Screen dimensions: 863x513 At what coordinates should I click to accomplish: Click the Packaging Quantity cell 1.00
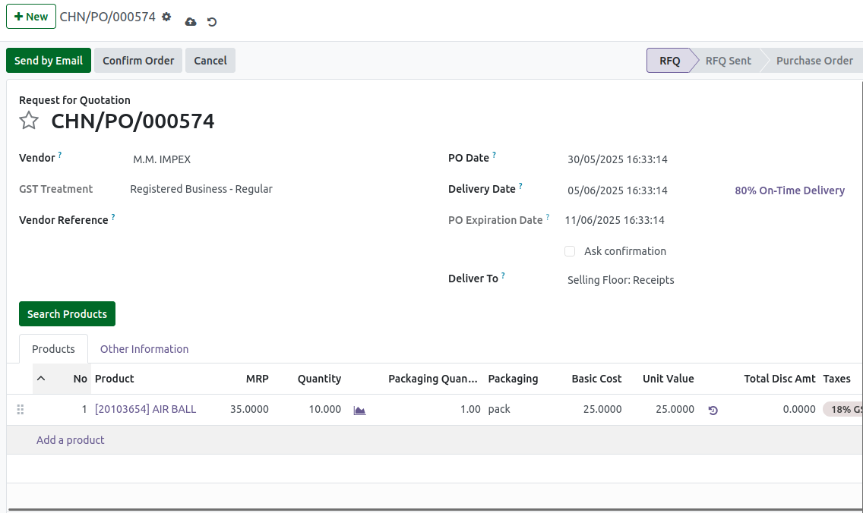point(470,409)
